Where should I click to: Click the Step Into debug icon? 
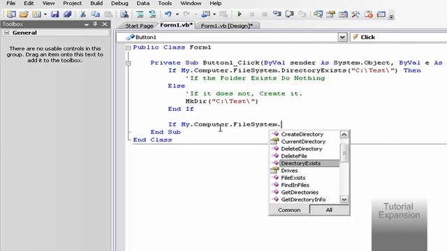[x=277, y=14]
